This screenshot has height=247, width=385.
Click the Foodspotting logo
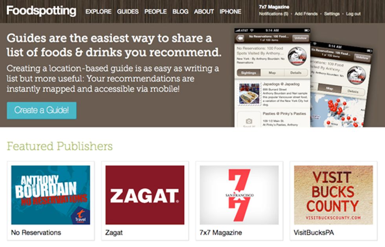click(x=41, y=11)
